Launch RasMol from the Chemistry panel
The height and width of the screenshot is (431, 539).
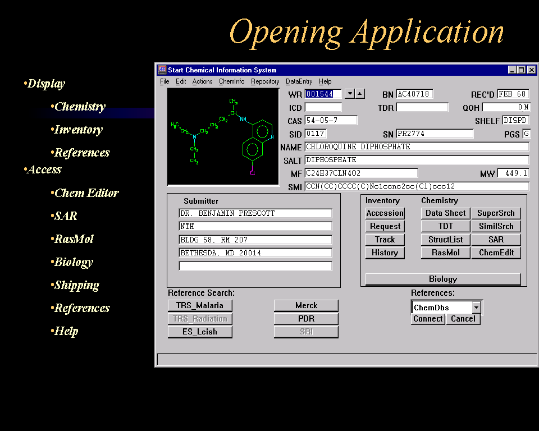[x=445, y=253]
